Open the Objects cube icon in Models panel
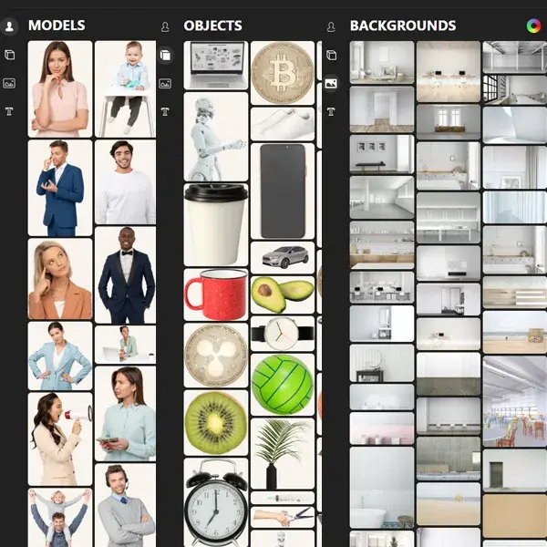 coord(9,55)
